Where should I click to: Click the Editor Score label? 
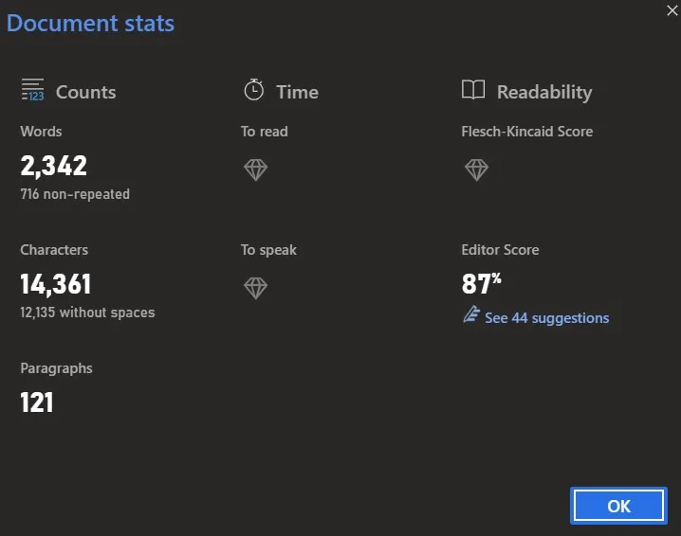click(x=500, y=250)
